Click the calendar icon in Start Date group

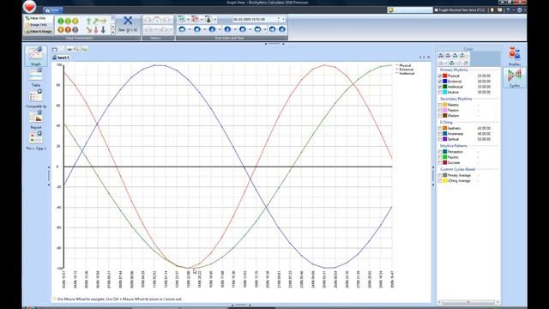point(195,19)
